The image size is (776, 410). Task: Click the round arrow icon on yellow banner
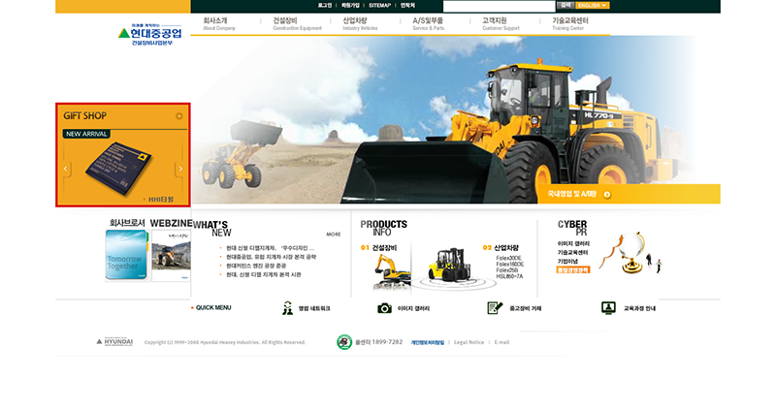point(607,195)
